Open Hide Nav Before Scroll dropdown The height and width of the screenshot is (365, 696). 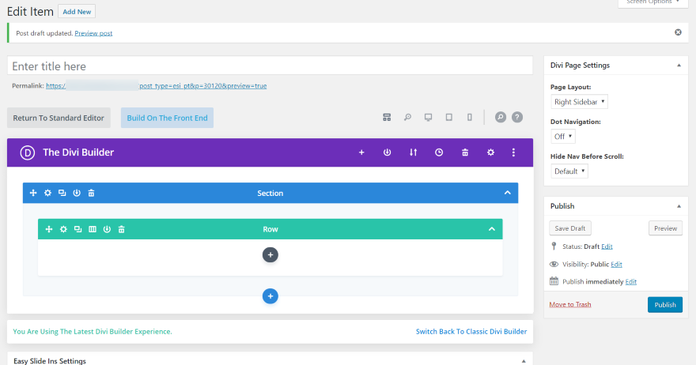[569, 171]
